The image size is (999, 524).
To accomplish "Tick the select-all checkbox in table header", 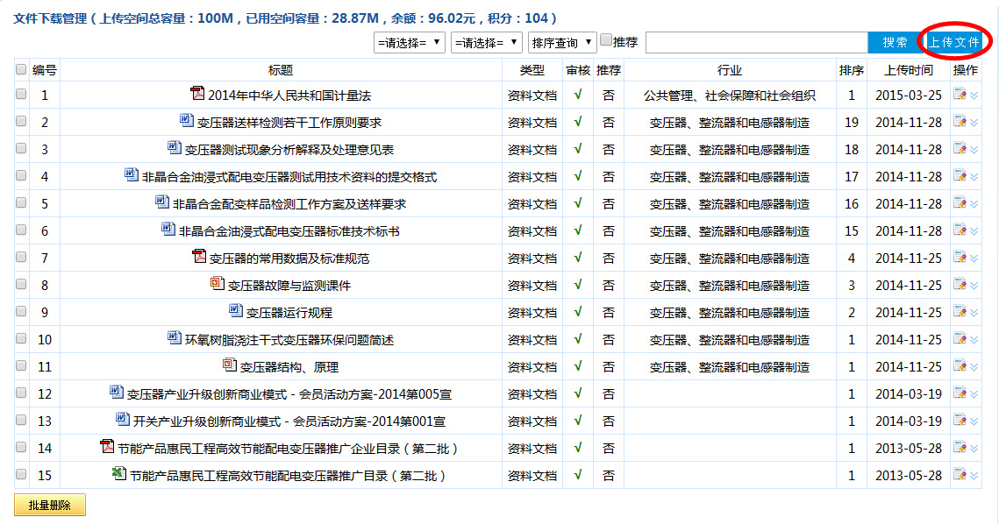I will [21, 70].
